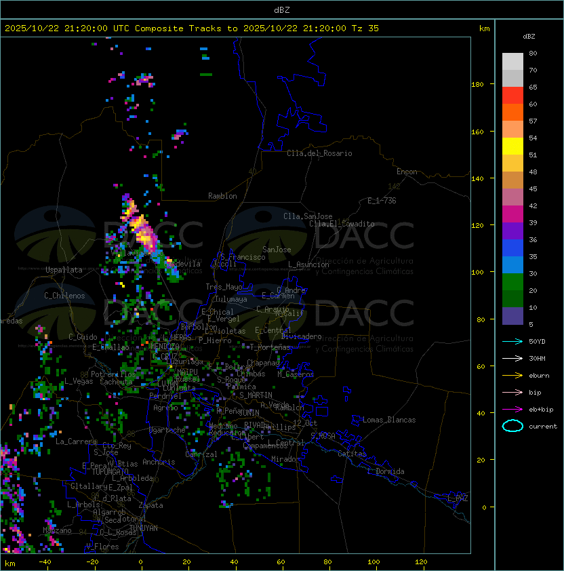Click the cyan 'current' ellipse legend symbol
This screenshot has width=564, height=571.
coord(512,426)
